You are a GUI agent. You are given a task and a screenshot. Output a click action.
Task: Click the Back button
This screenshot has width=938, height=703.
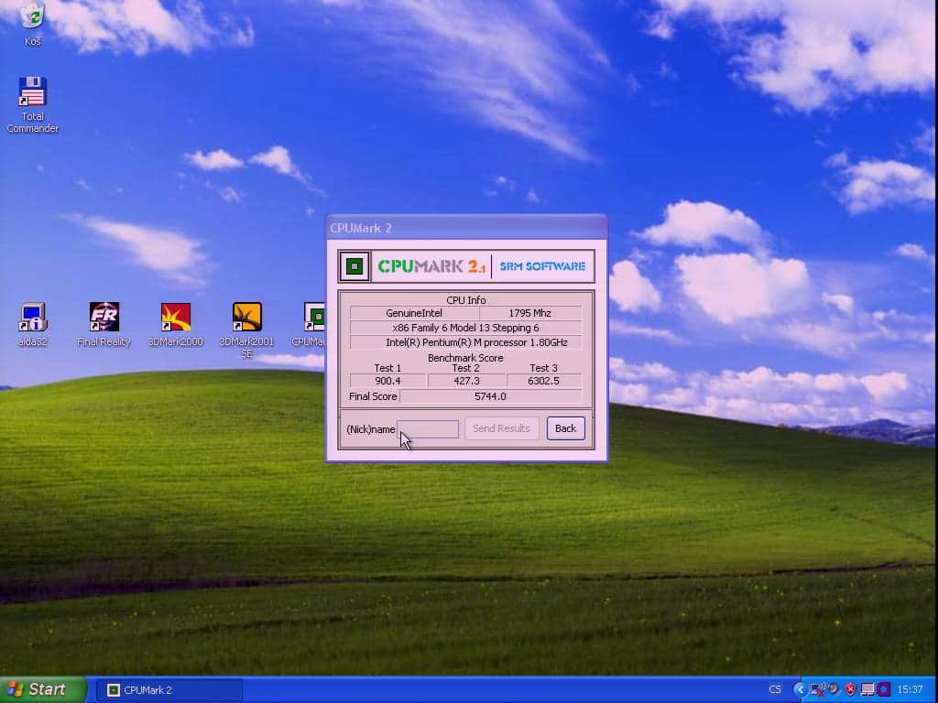click(x=565, y=428)
